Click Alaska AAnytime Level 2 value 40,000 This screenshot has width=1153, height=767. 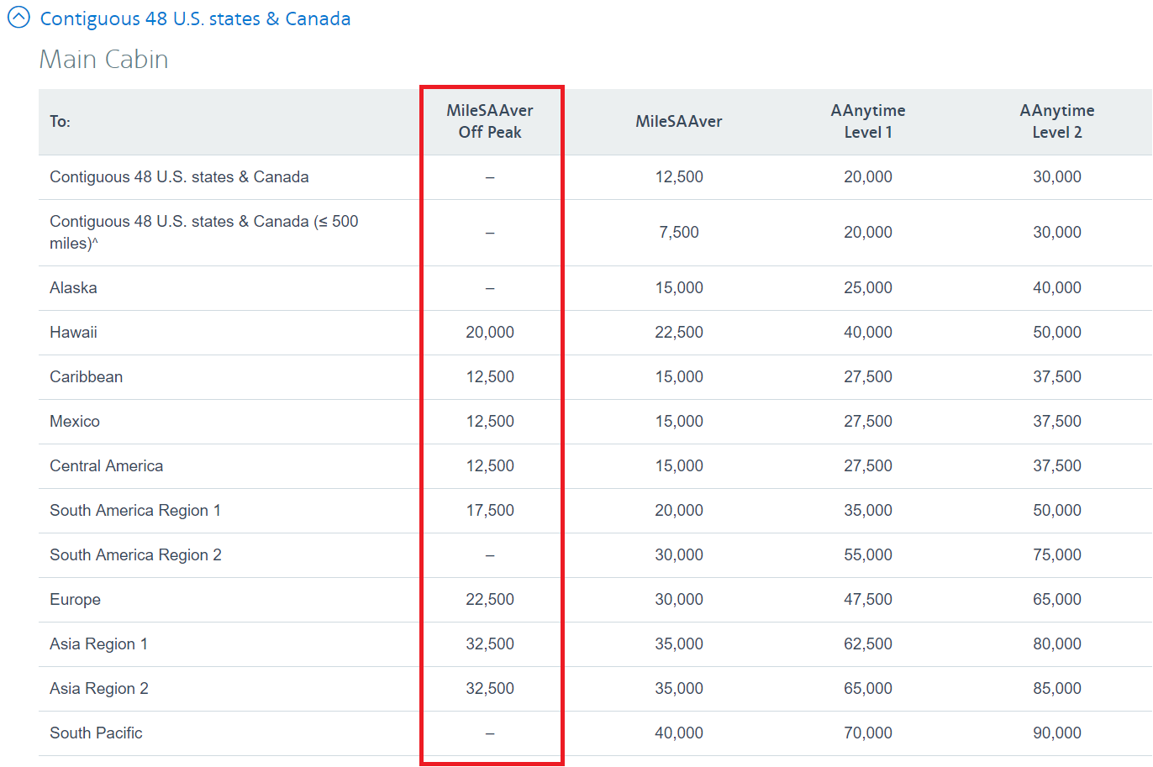1057,288
